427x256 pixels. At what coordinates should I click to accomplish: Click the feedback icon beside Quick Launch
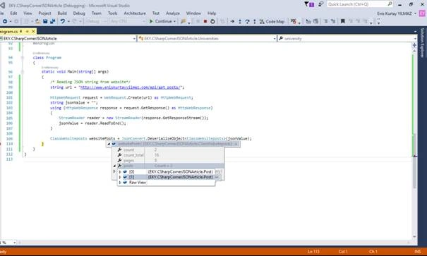(x=321, y=4)
